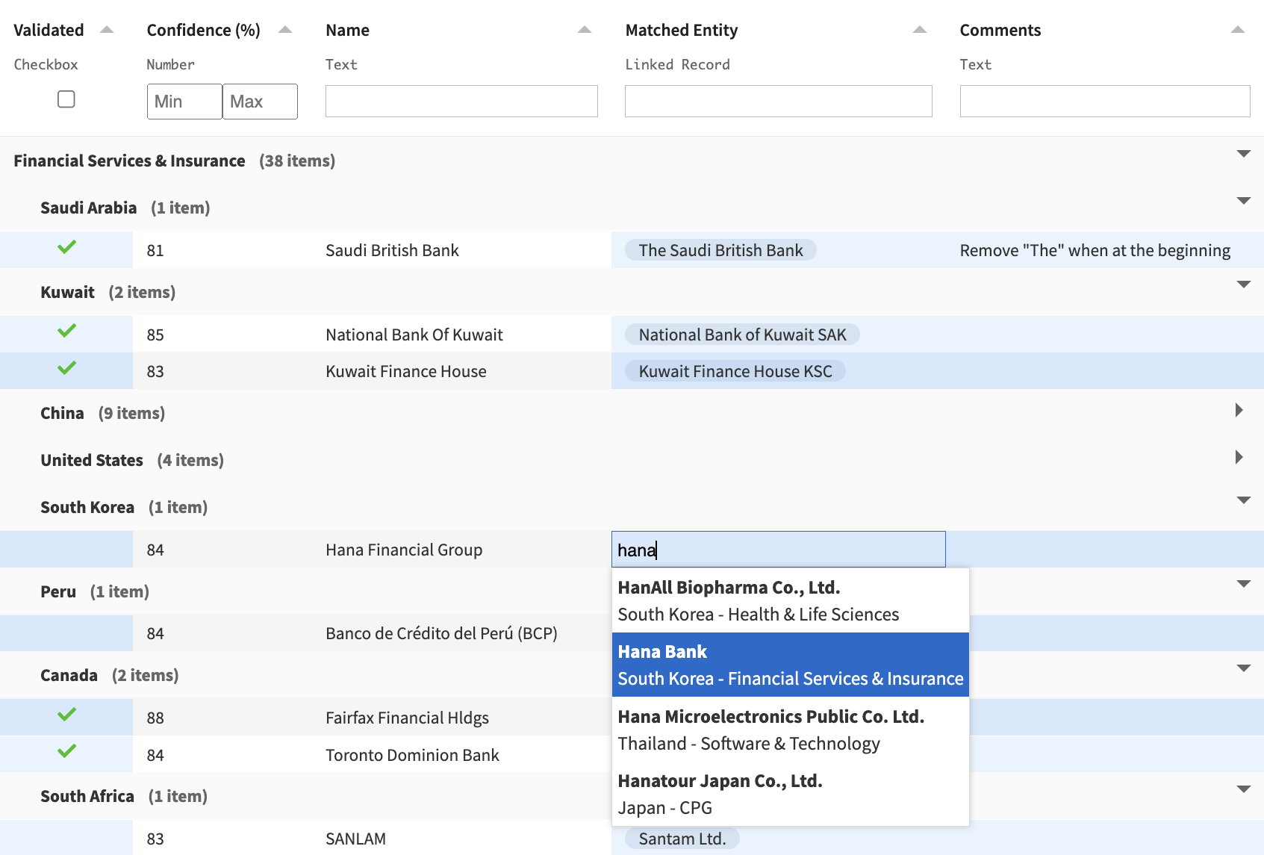Collapse the Financial Services & Insurance group
1264x855 pixels.
(1243, 154)
